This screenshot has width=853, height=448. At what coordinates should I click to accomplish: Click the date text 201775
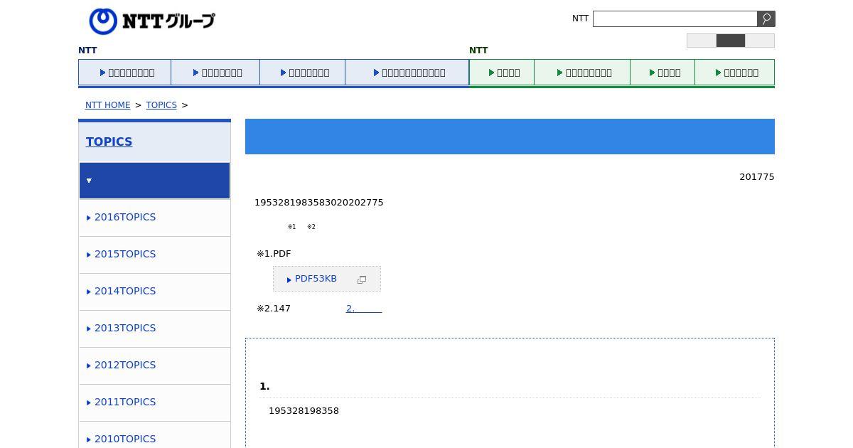[756, 177]
